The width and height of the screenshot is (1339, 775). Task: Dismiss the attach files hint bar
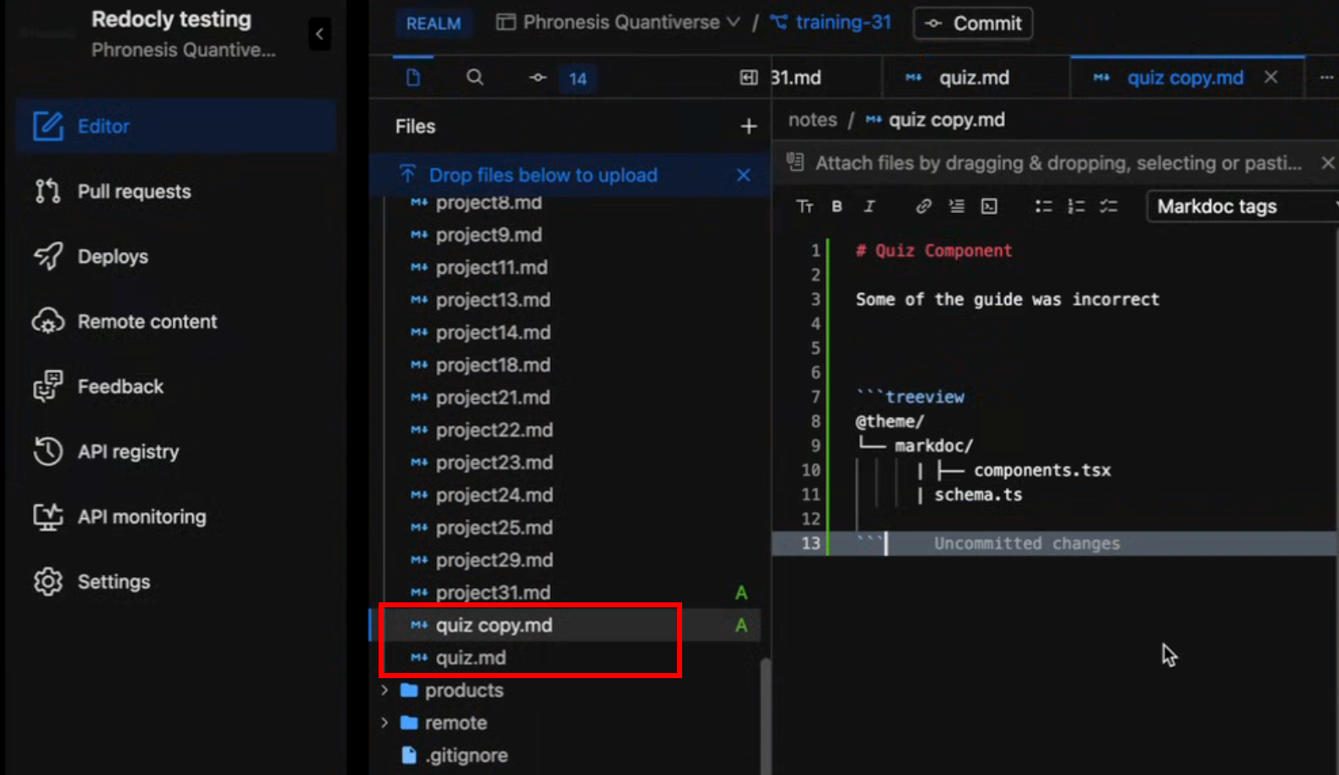pyautogui.click(x=1327, y=163)
